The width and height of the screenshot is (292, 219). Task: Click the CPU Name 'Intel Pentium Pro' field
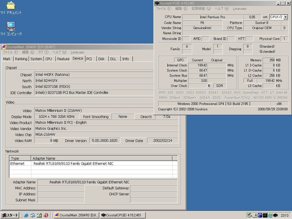coord(212,17)
